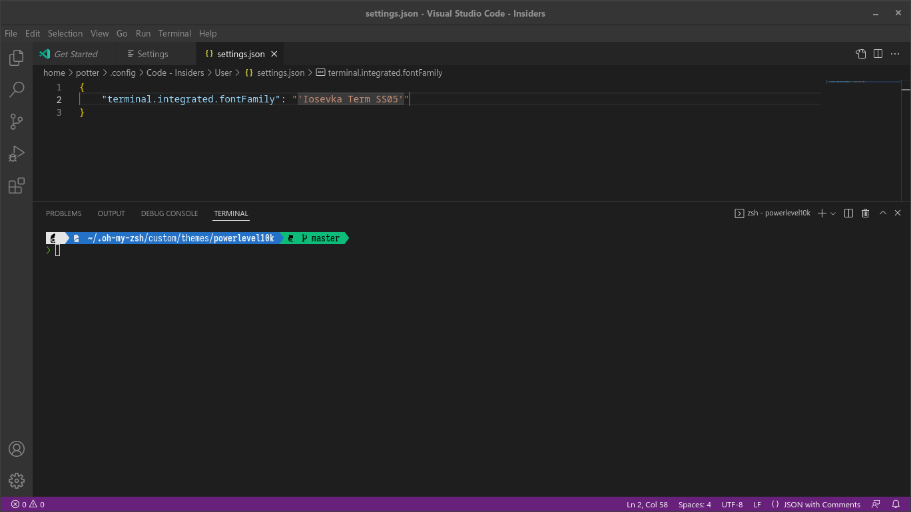The width and height of the screenshot is (911, 512).
Task: Kill the active terminal with the trash icon
Action: 865,213
